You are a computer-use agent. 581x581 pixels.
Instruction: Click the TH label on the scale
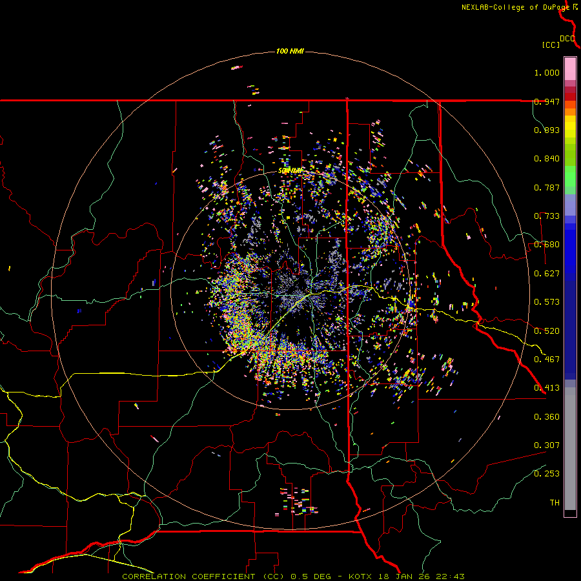555,503
